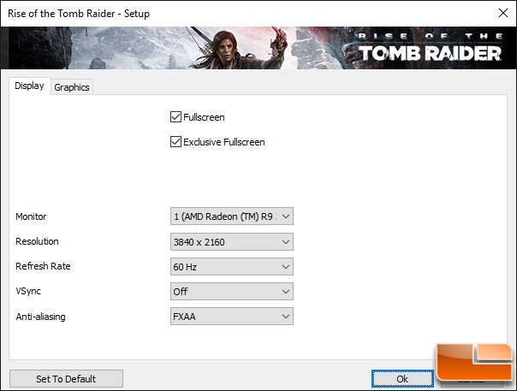Open the Resolution dropdown showing 3840 x 2160

click(x=232, y=241)
